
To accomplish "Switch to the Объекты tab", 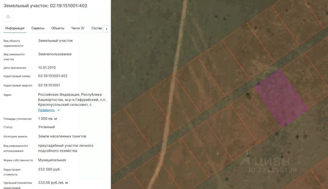I will point(58,28).
